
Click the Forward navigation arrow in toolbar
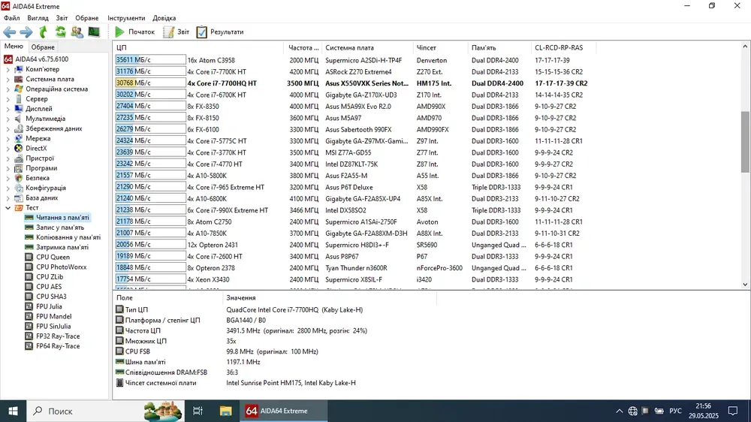[x=26, y=32]
